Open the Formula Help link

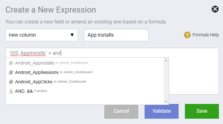206,35
